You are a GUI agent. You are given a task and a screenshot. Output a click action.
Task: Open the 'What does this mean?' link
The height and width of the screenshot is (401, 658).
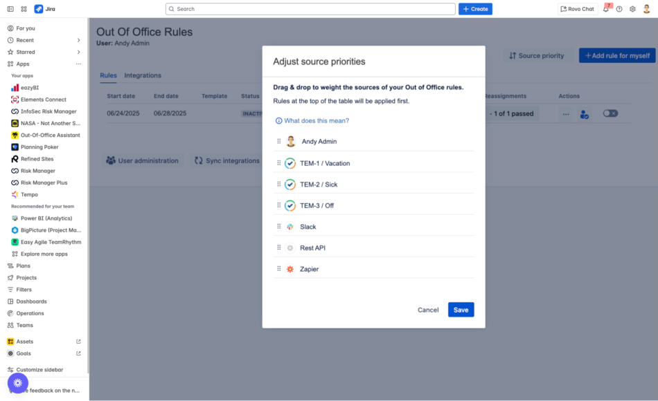click(x=316, y=121)
